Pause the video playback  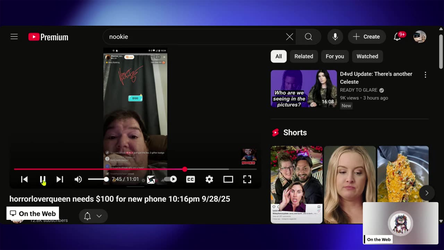click(x=43, y=179)
